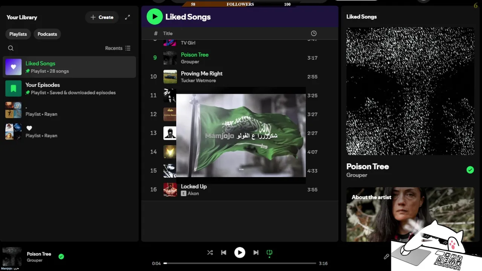Image resolution: width=482 pixels, height=271 pixels.
Task: Filter library by Podcasts
Action: coord(47,34)
